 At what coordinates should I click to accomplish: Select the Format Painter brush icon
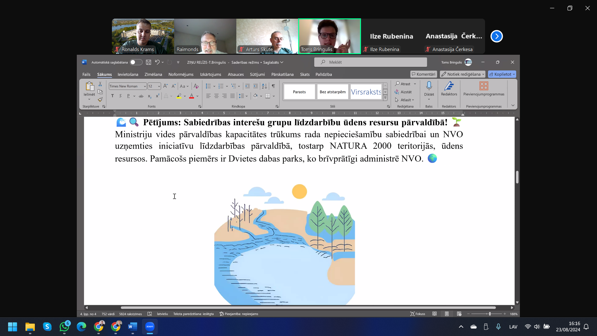coord(100,100)
